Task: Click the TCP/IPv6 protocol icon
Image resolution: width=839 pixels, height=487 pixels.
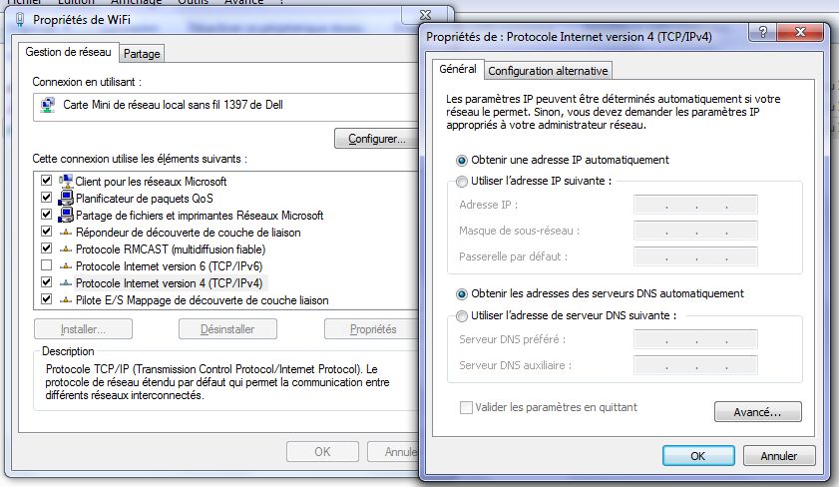Action: click(x=65, y=266)
